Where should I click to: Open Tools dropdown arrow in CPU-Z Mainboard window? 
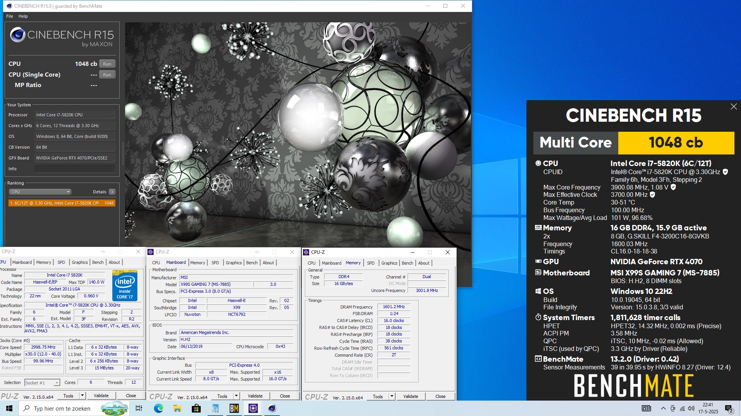click(x=236, y=396)
